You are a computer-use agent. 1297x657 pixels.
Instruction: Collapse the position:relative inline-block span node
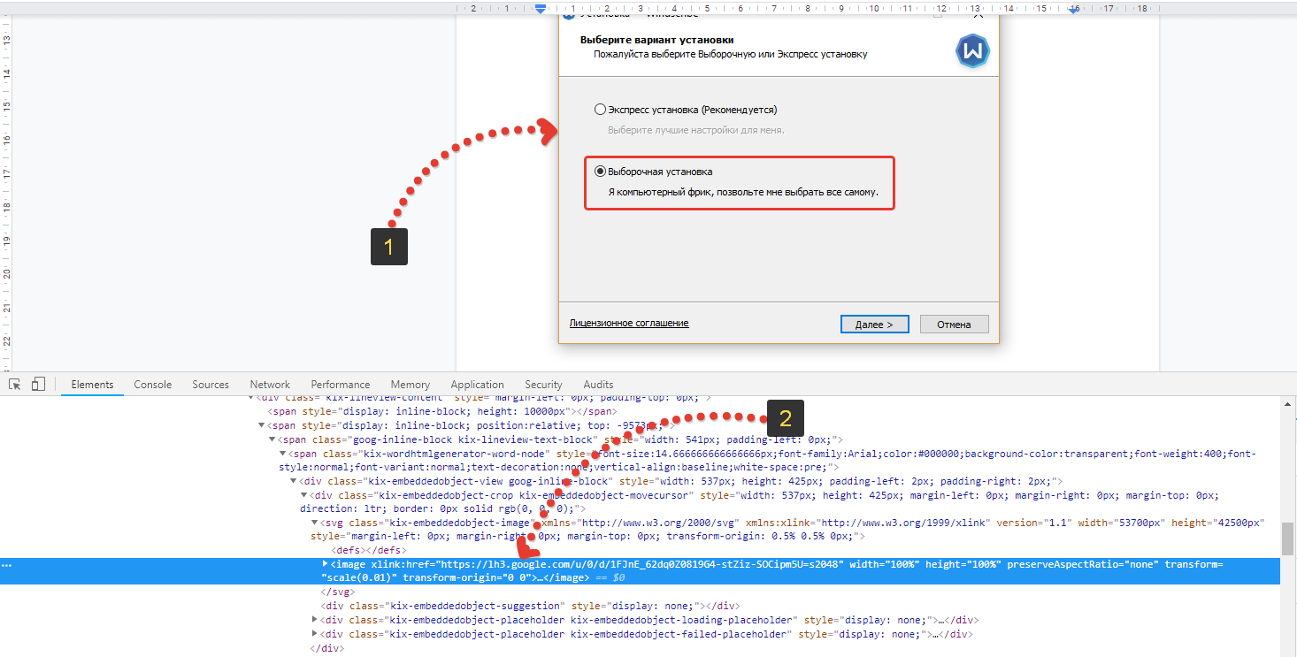(x=262, y=426)
